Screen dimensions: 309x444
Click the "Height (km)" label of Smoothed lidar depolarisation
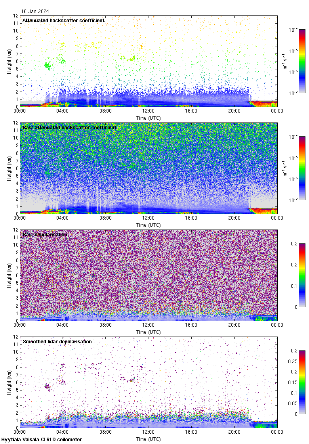[10, 383]
